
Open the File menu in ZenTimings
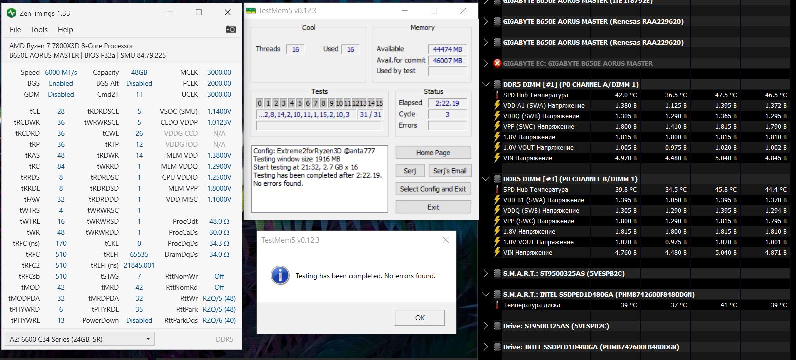coord(15,30)
